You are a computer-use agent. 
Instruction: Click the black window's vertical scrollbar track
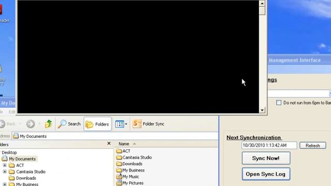(x=262, y=61)
